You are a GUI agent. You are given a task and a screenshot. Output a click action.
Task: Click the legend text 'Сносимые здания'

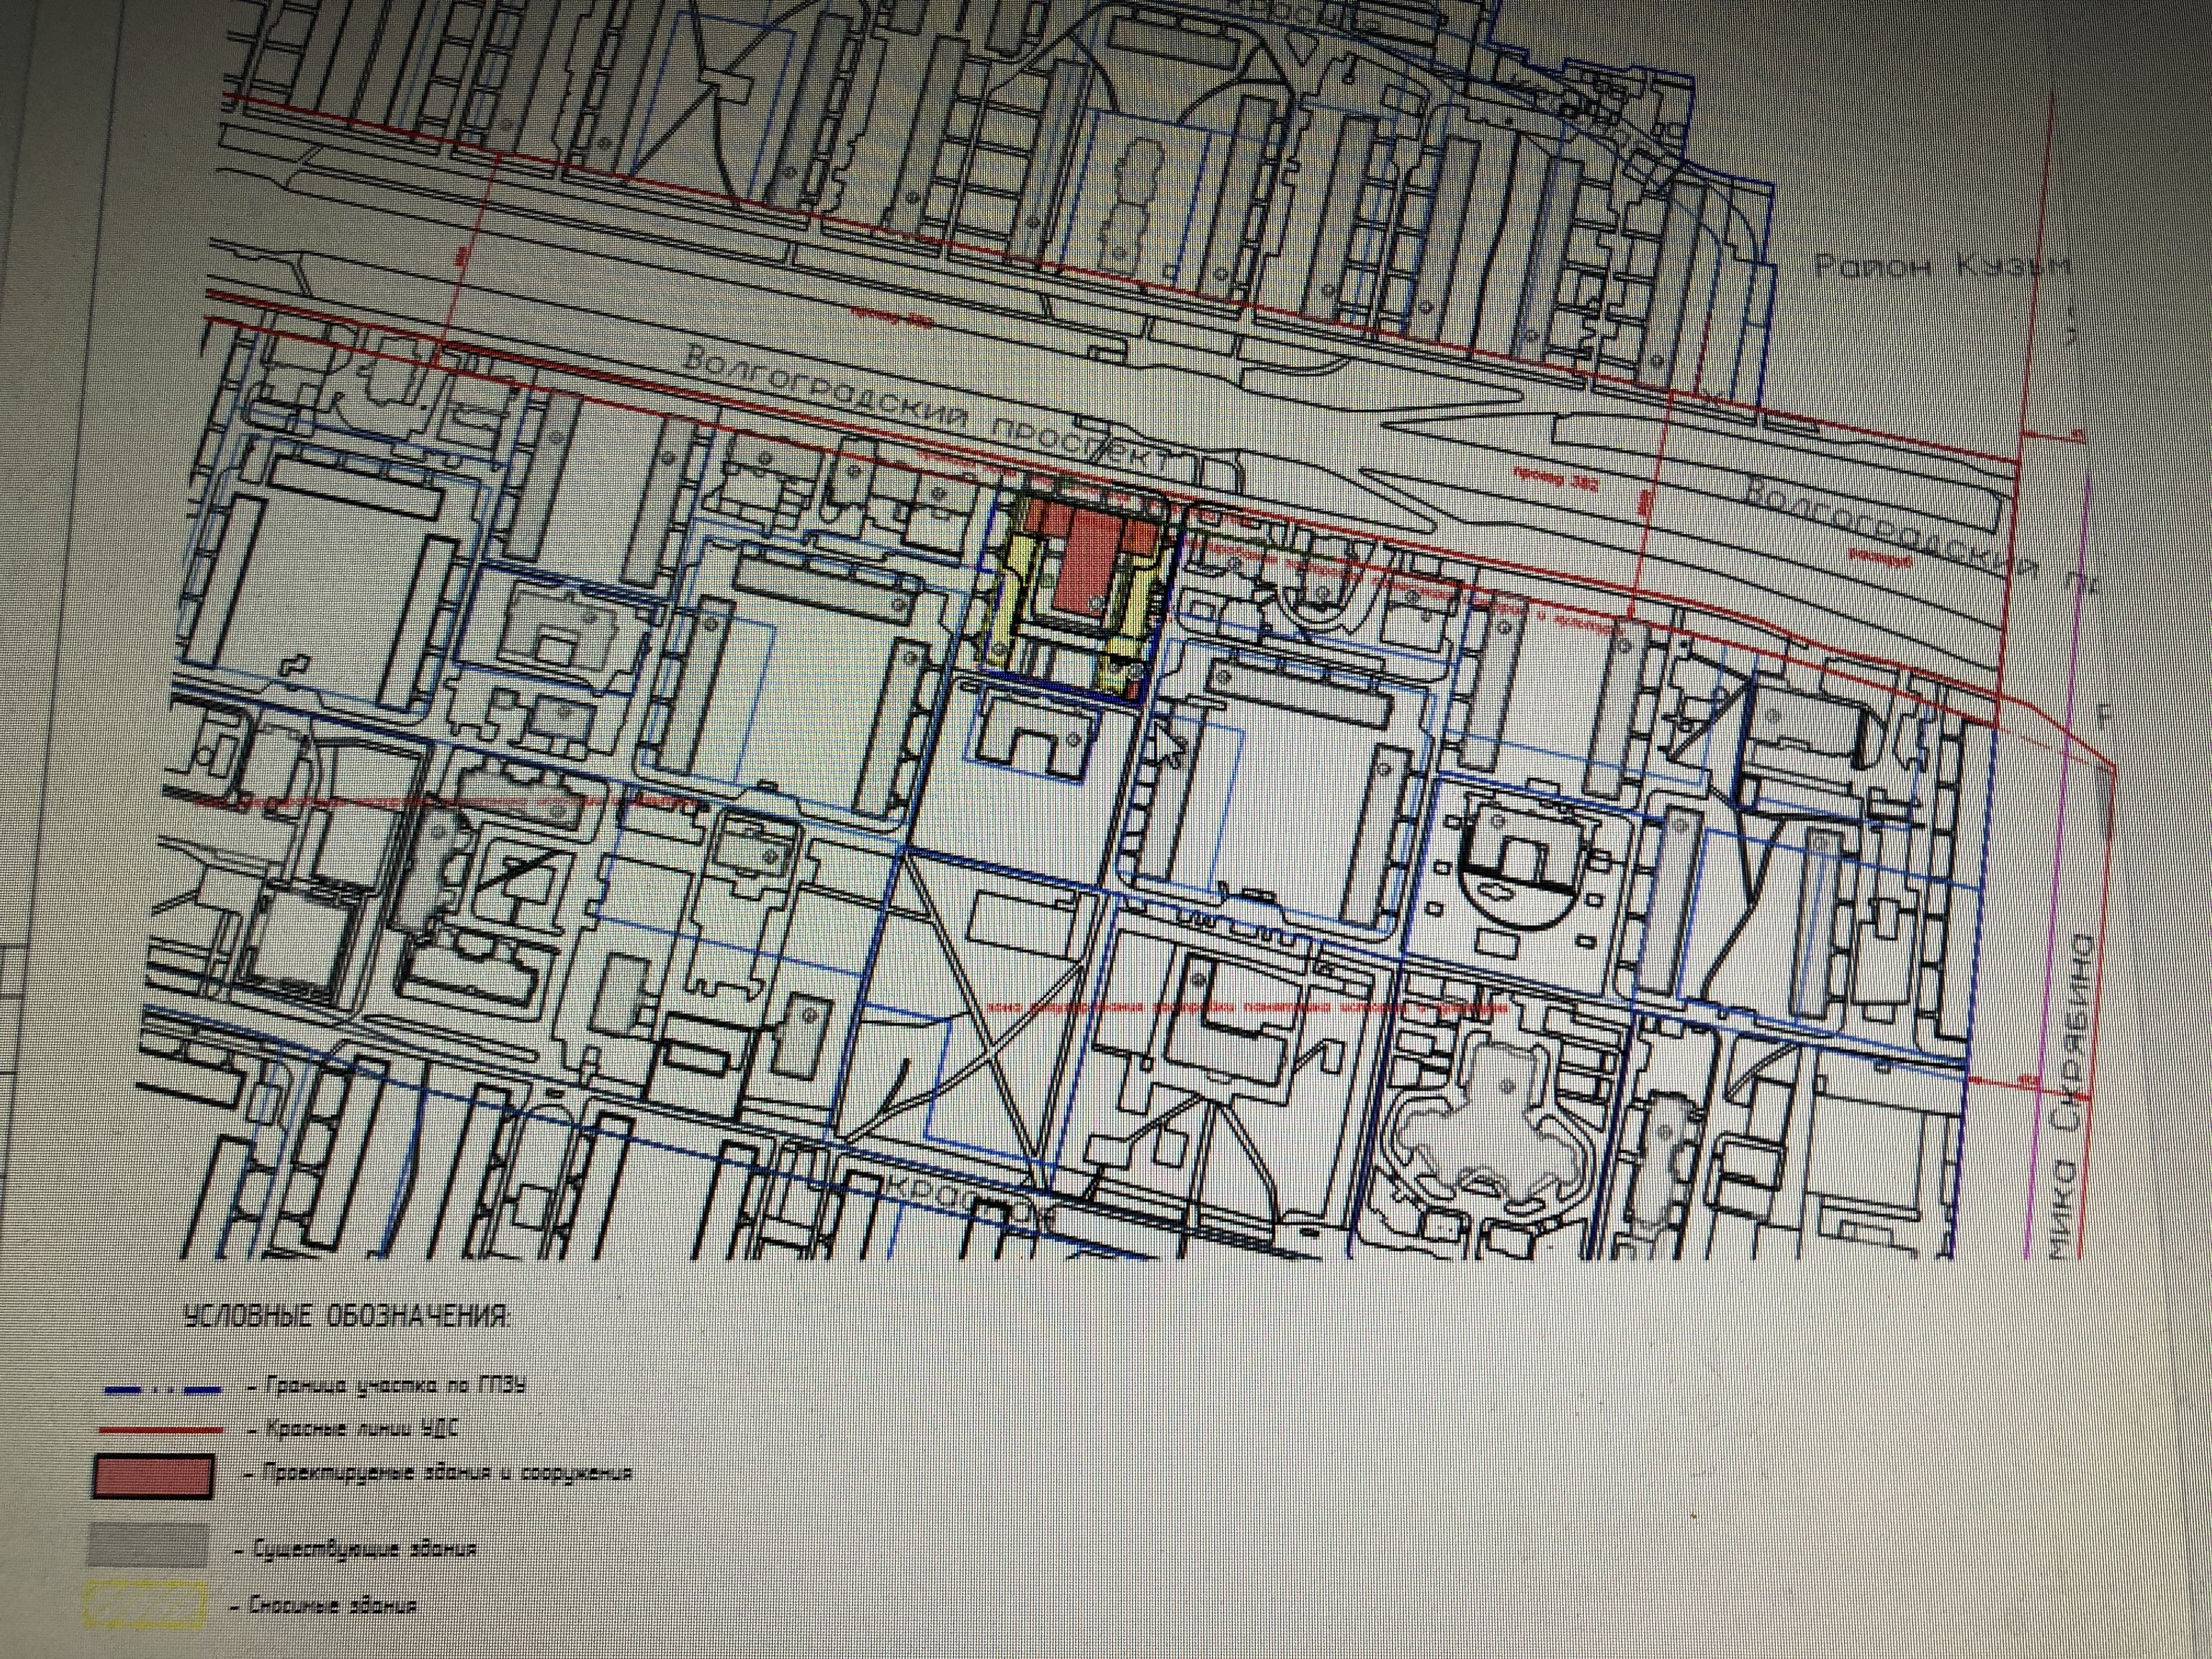(333, 1606)
